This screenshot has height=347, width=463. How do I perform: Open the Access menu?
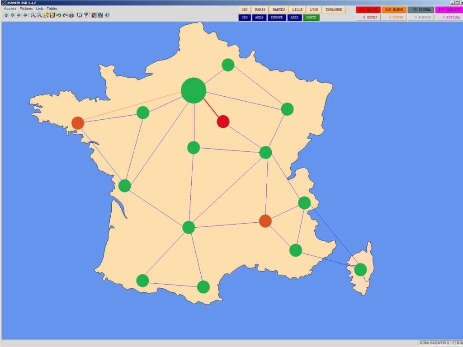[10, 9]
